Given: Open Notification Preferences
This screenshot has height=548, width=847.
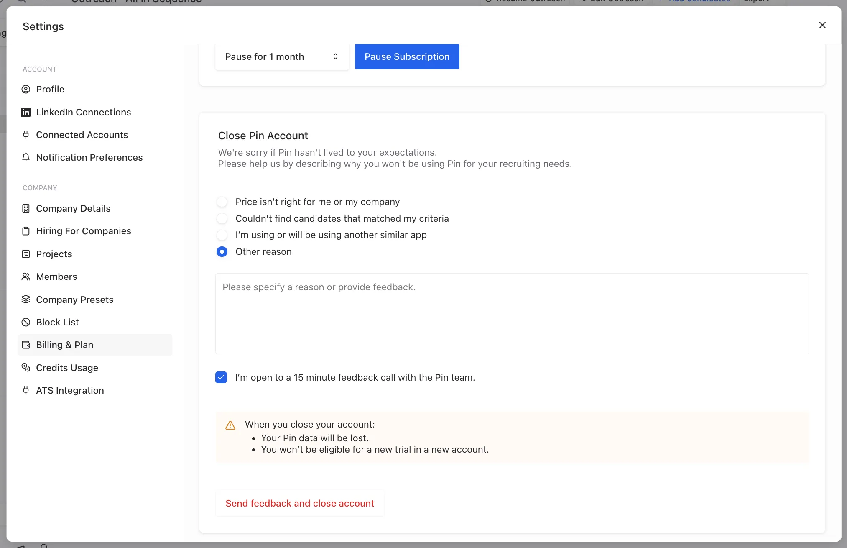Looking at the screenshot, I should (x=95, y=157).
